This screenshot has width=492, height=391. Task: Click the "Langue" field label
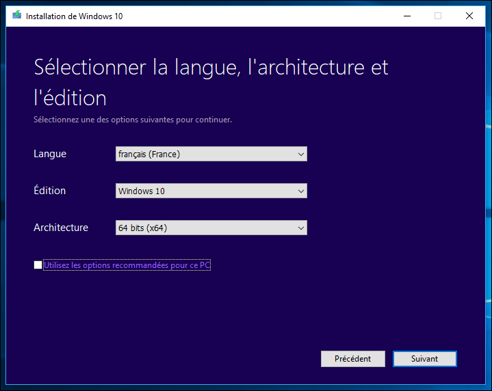pyautogui.click(x=50, y=154)
